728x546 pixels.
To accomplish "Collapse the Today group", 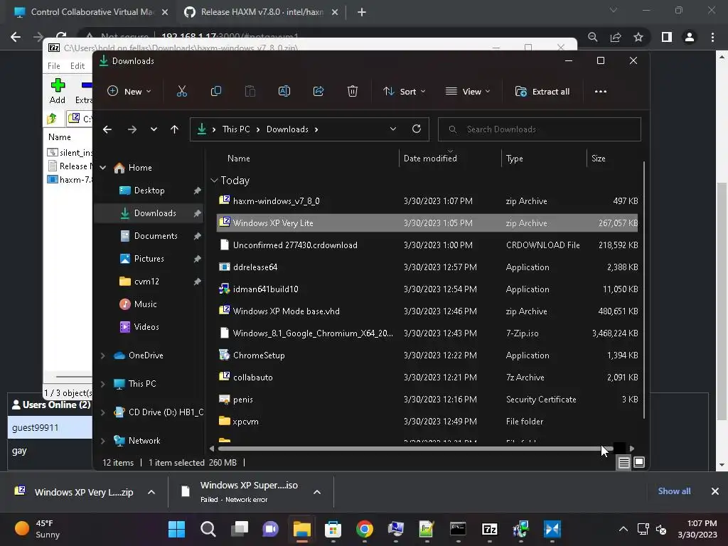I will 214,180.
